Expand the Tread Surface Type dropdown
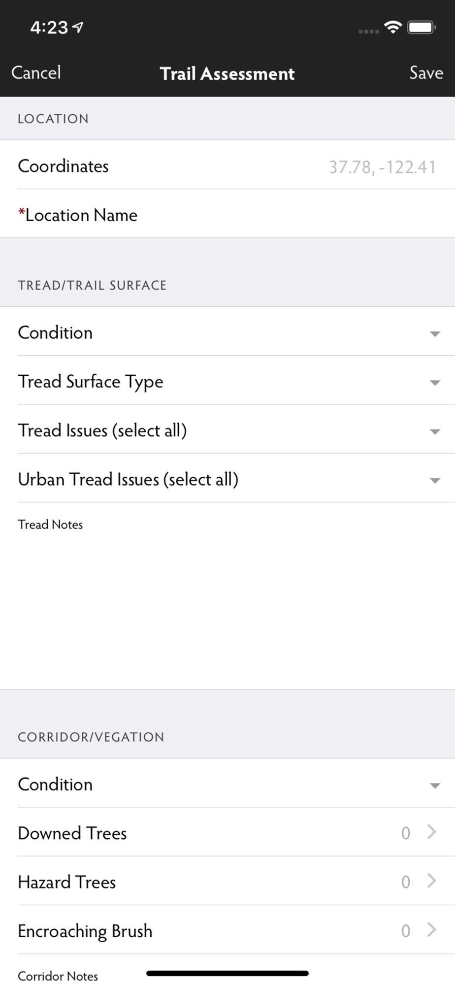Viewport: 455px width, 985px height. tap(434, 382)
